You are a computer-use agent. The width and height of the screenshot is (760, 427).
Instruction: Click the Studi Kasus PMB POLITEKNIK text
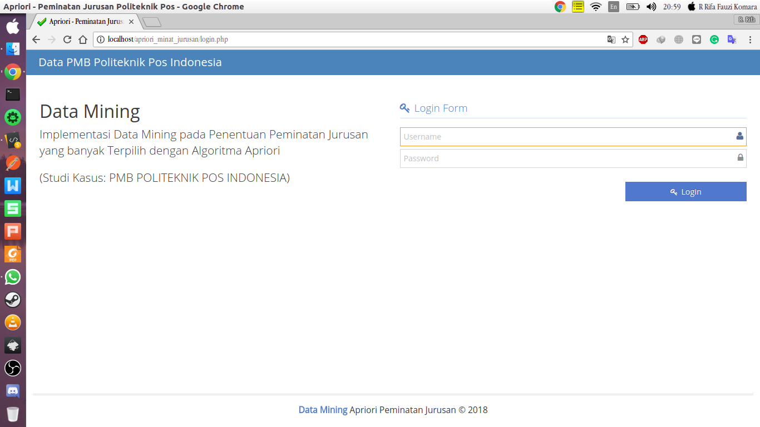[165, 178]
